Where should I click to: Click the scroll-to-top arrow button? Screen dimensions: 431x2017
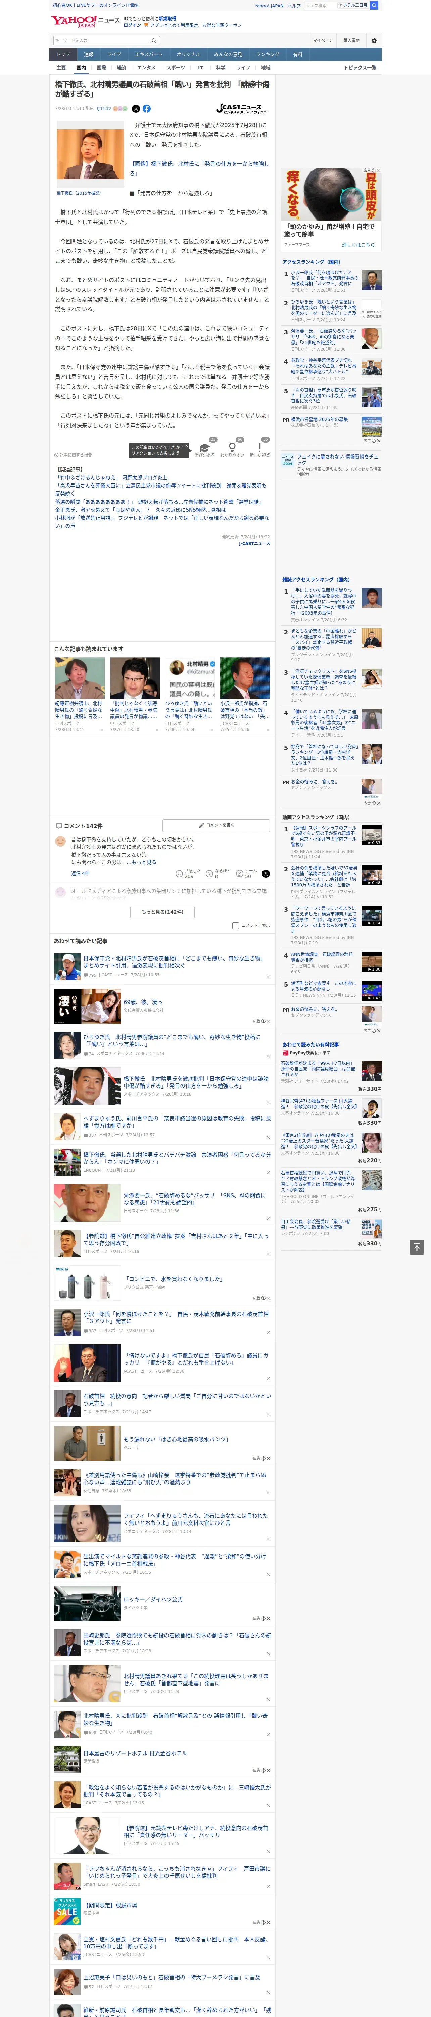pyautogui.click(x=417, y=1247)
